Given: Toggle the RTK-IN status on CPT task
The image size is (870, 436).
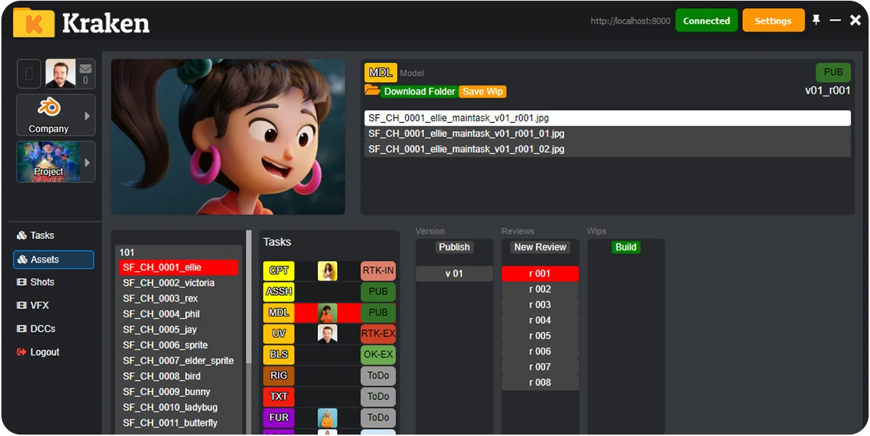Looking at the screenshot, I should (378, 270).
